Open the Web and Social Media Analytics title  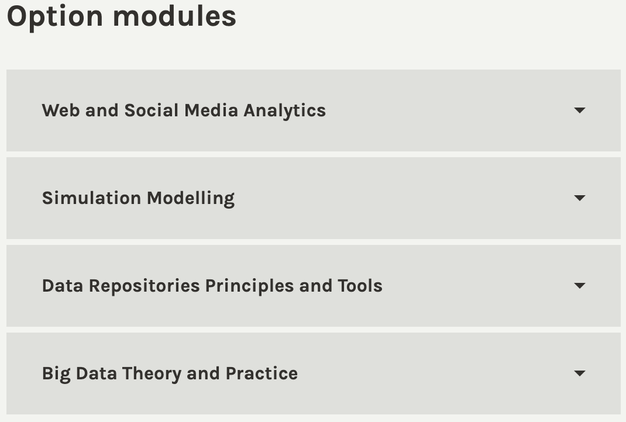pyautogui.click(x=184, y=110)
